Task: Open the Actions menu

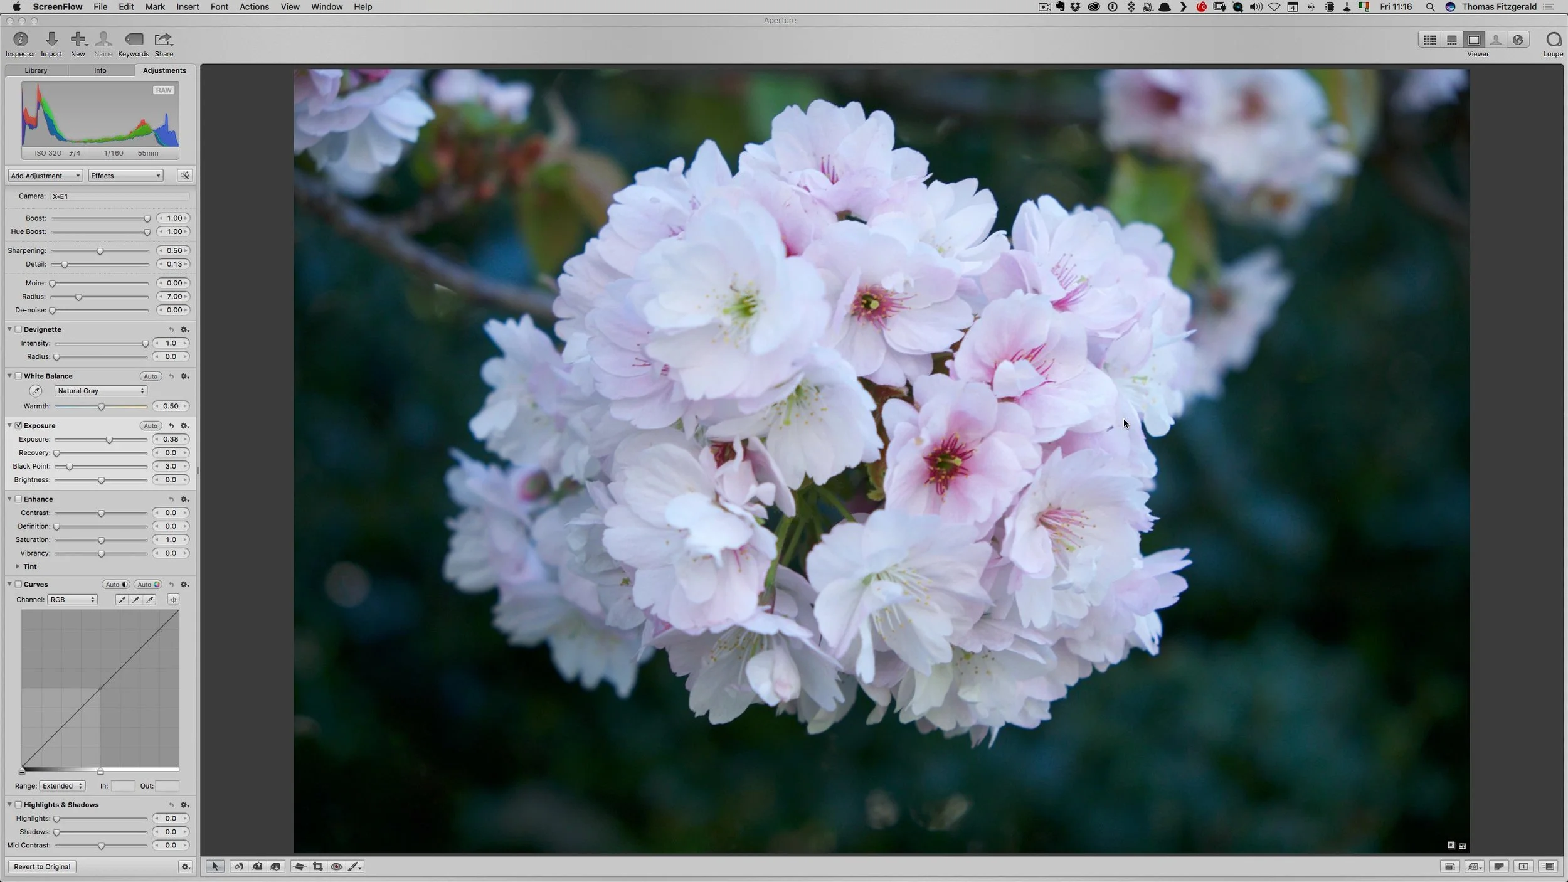Action: click(254, 7)
